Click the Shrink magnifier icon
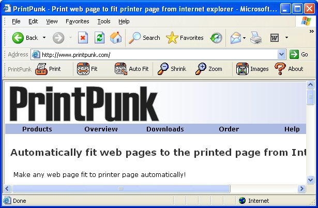 (163, 69)
